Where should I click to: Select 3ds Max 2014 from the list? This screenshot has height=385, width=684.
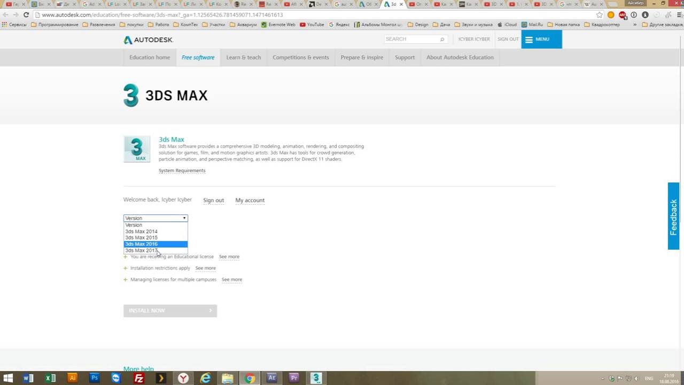[156, 232]
